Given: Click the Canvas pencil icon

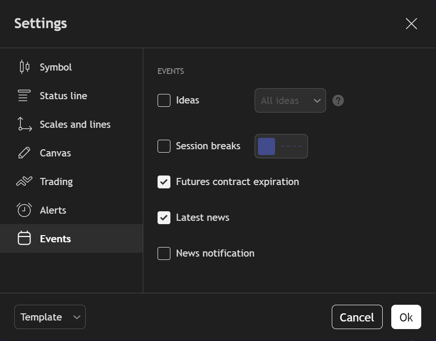Looking at the screenshot, I should pyautogui.click(x=24, y=153).
